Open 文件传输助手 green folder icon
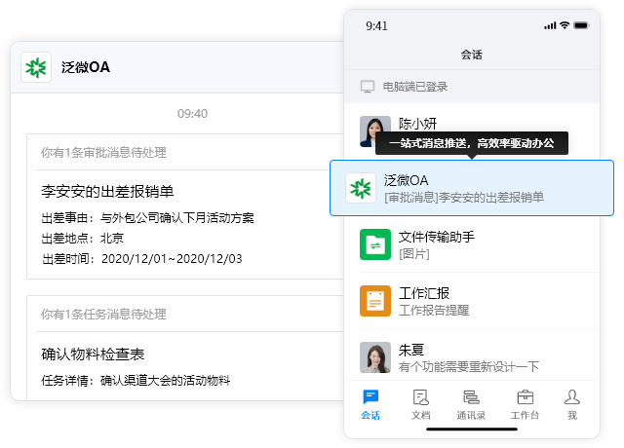 coord(375,244)
